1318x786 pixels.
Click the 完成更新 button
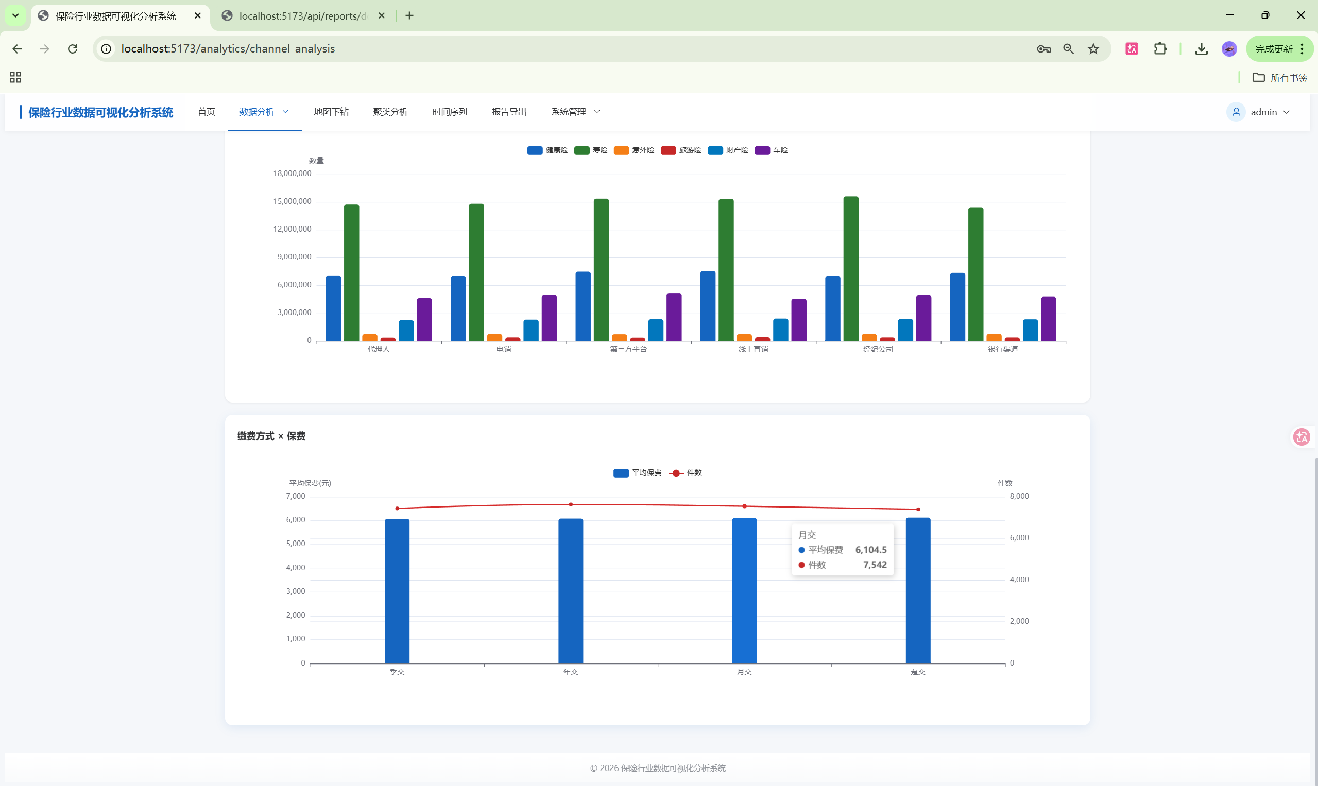(x=1274, y=49)
